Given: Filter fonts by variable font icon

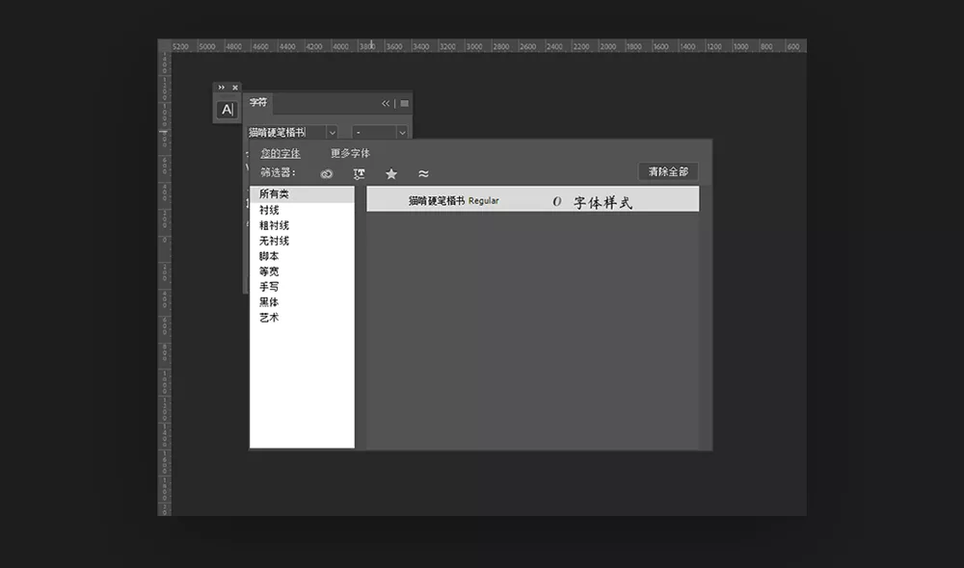Looking at the screenshot, I should (359, 173).
